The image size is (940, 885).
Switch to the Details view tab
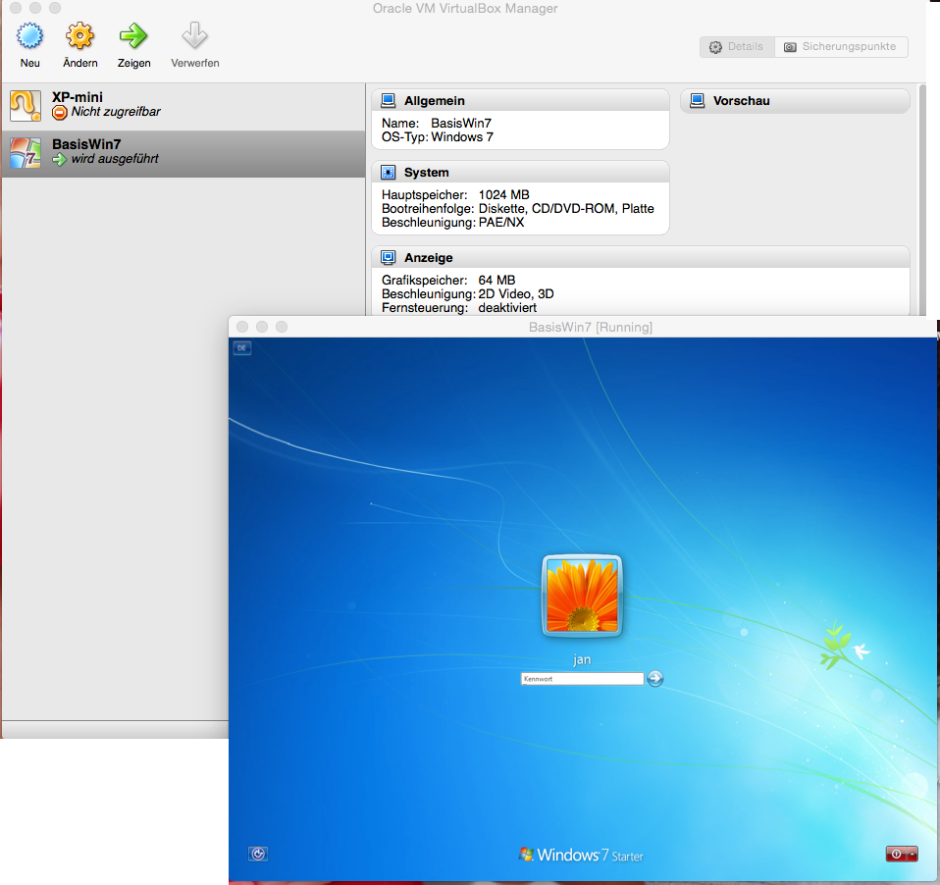point(737,47)
